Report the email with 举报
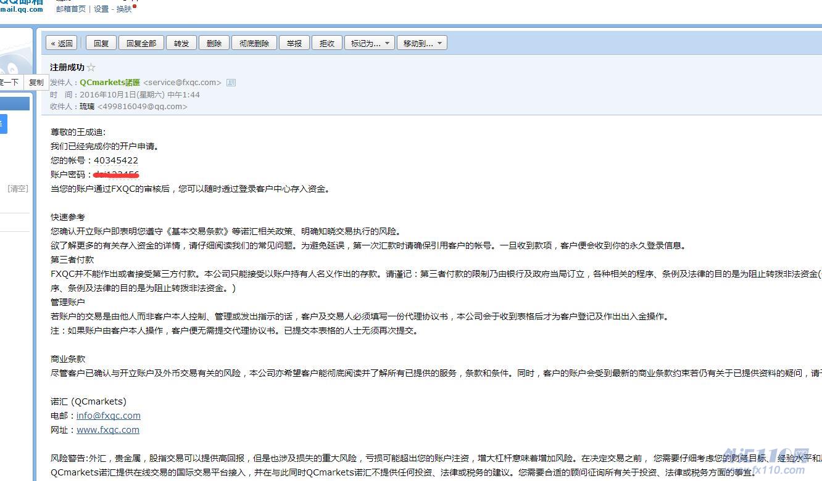 tap(294, 43)
